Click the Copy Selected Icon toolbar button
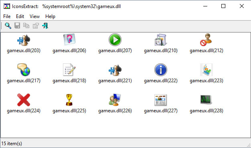Screen dimensions: 251x148 [26, 26]
